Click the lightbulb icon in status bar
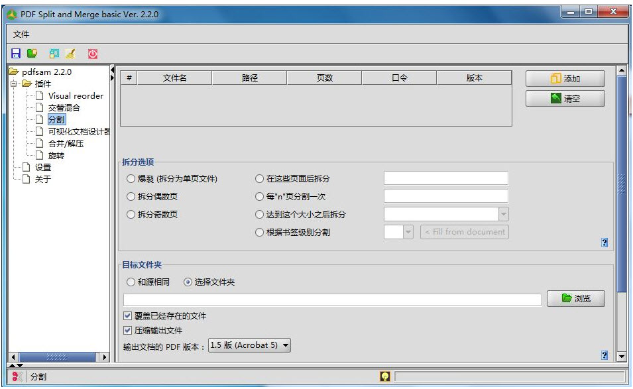 click(384, 376)
